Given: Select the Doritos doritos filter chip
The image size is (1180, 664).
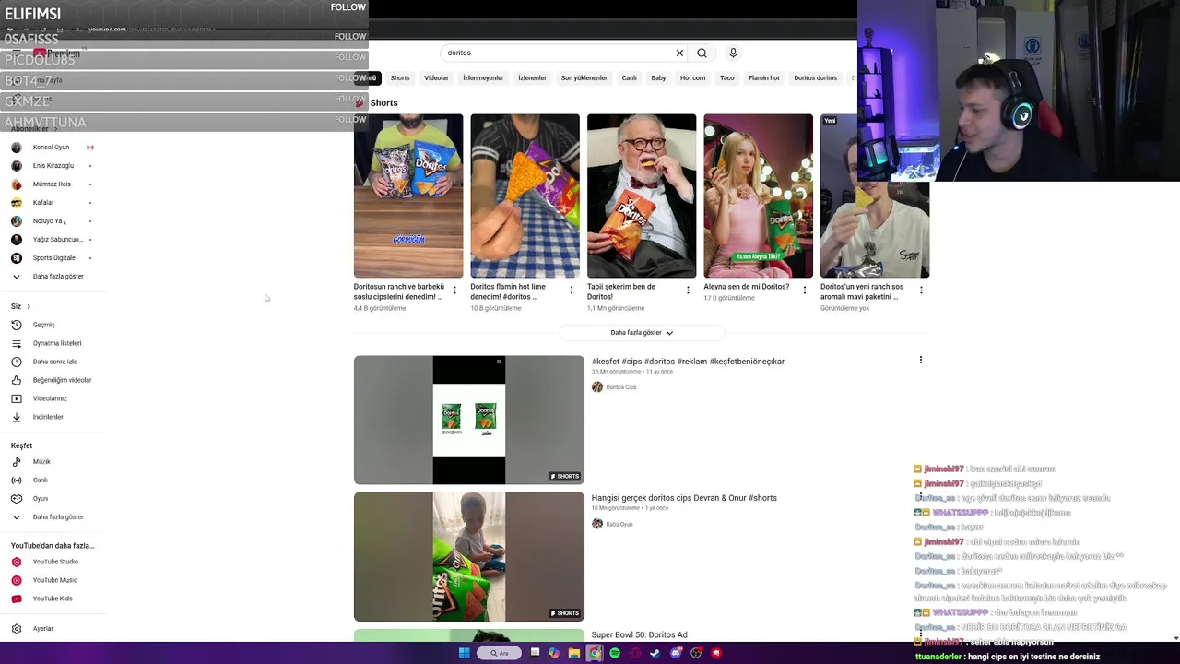Looking at the screenshot, I should pyautogui.click(x=816, y=78).
